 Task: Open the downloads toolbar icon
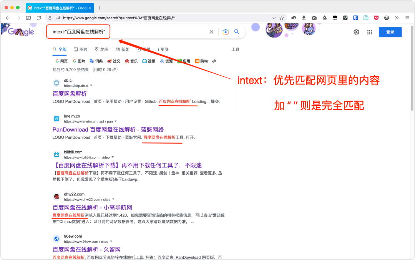click(304, 18)
